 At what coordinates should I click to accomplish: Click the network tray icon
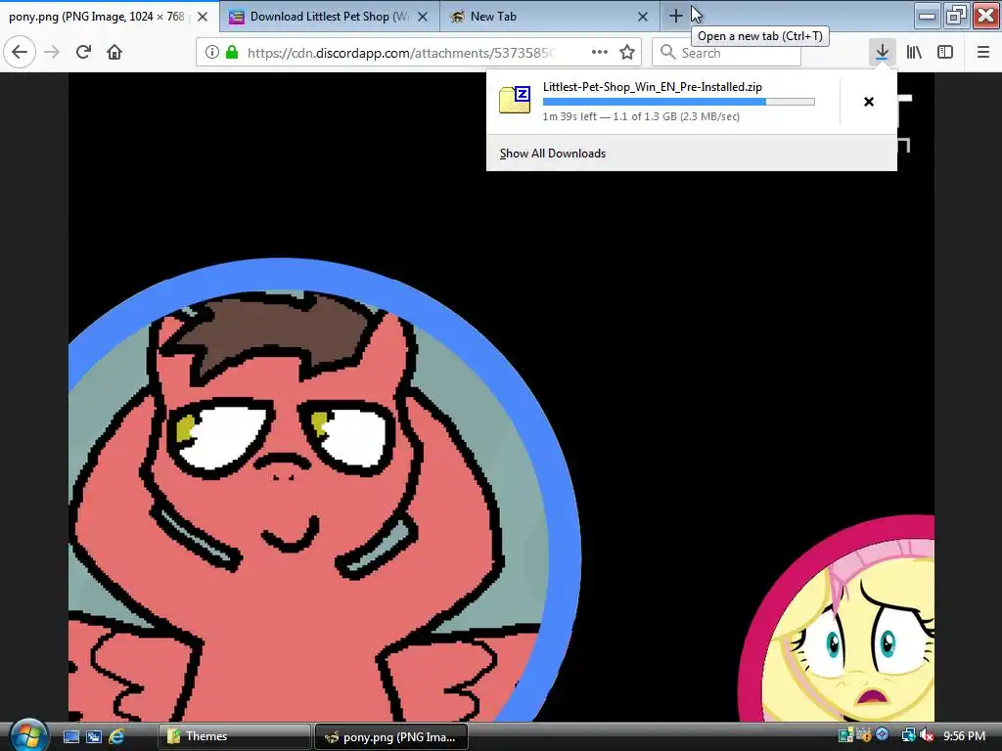coord(908,735)
